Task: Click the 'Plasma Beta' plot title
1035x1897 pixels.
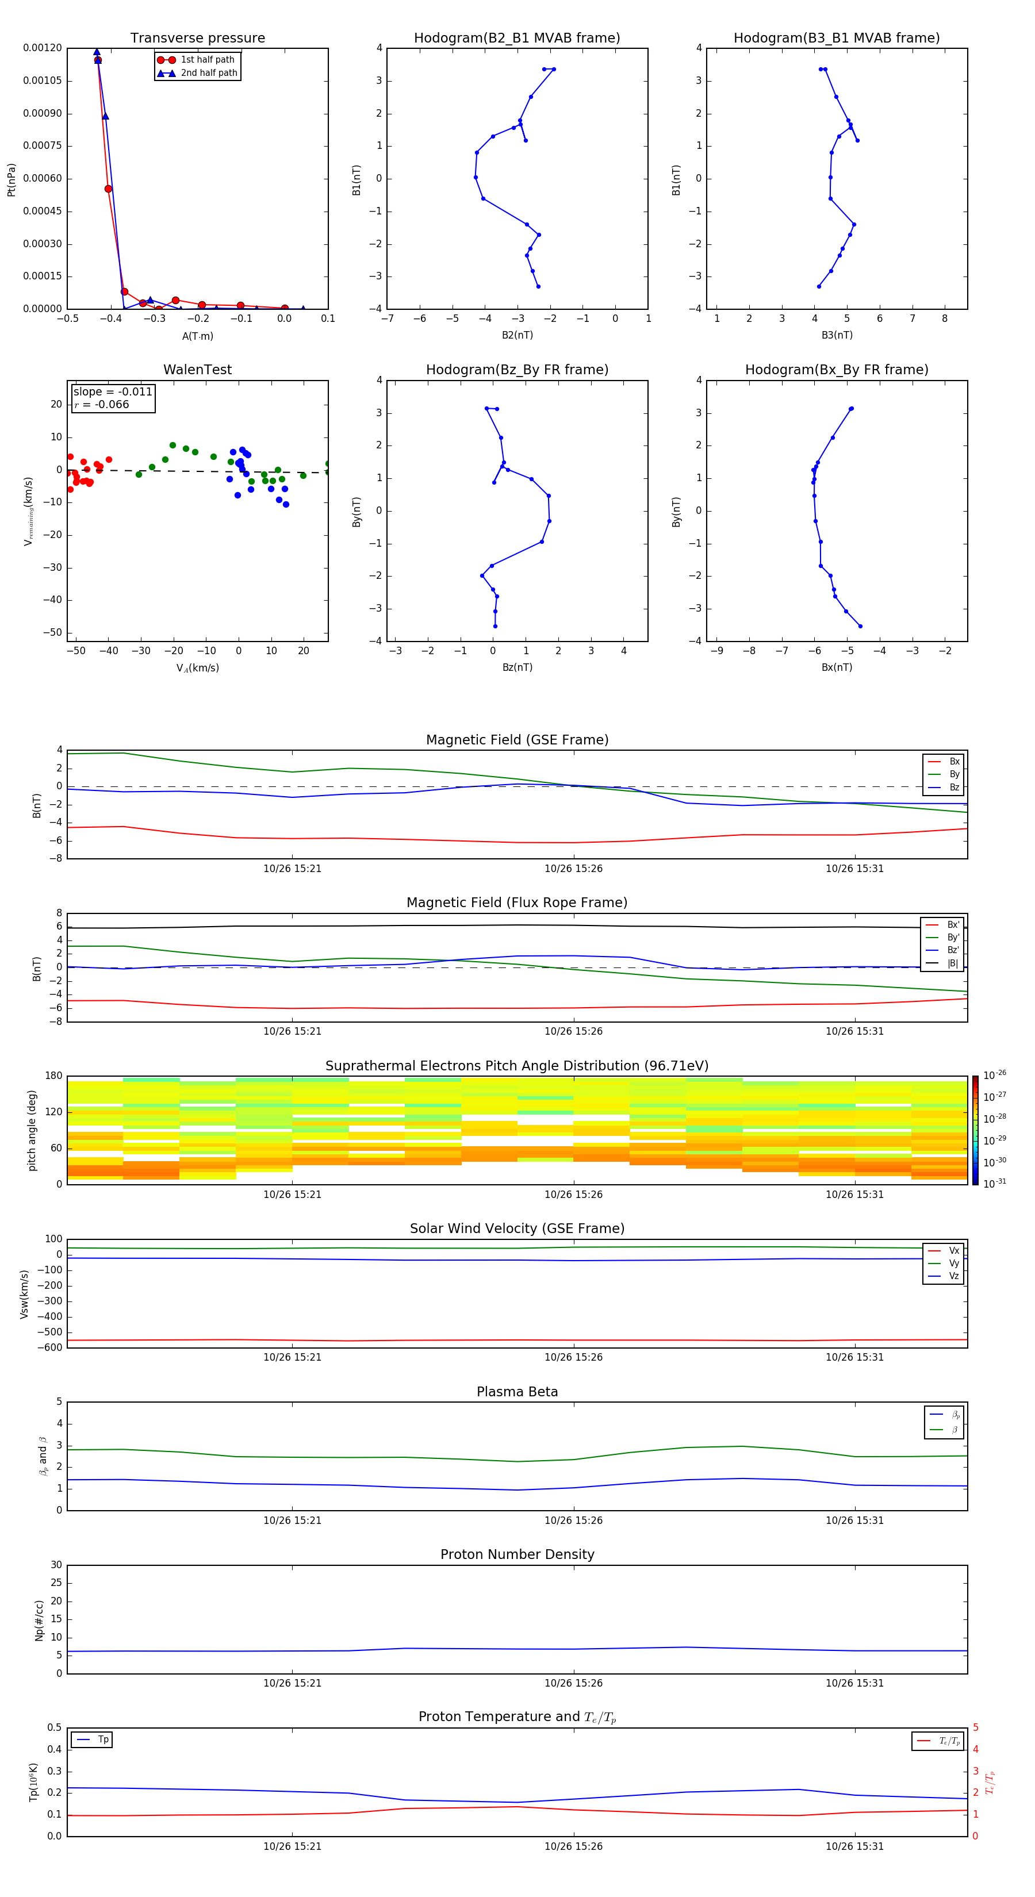Action: pos(517,1392)
